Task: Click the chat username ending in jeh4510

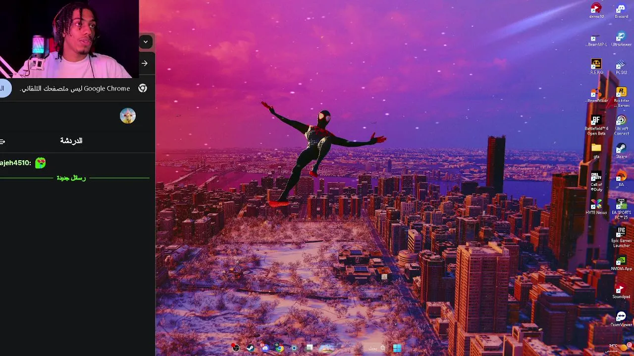Action: [x=15, y=163]
